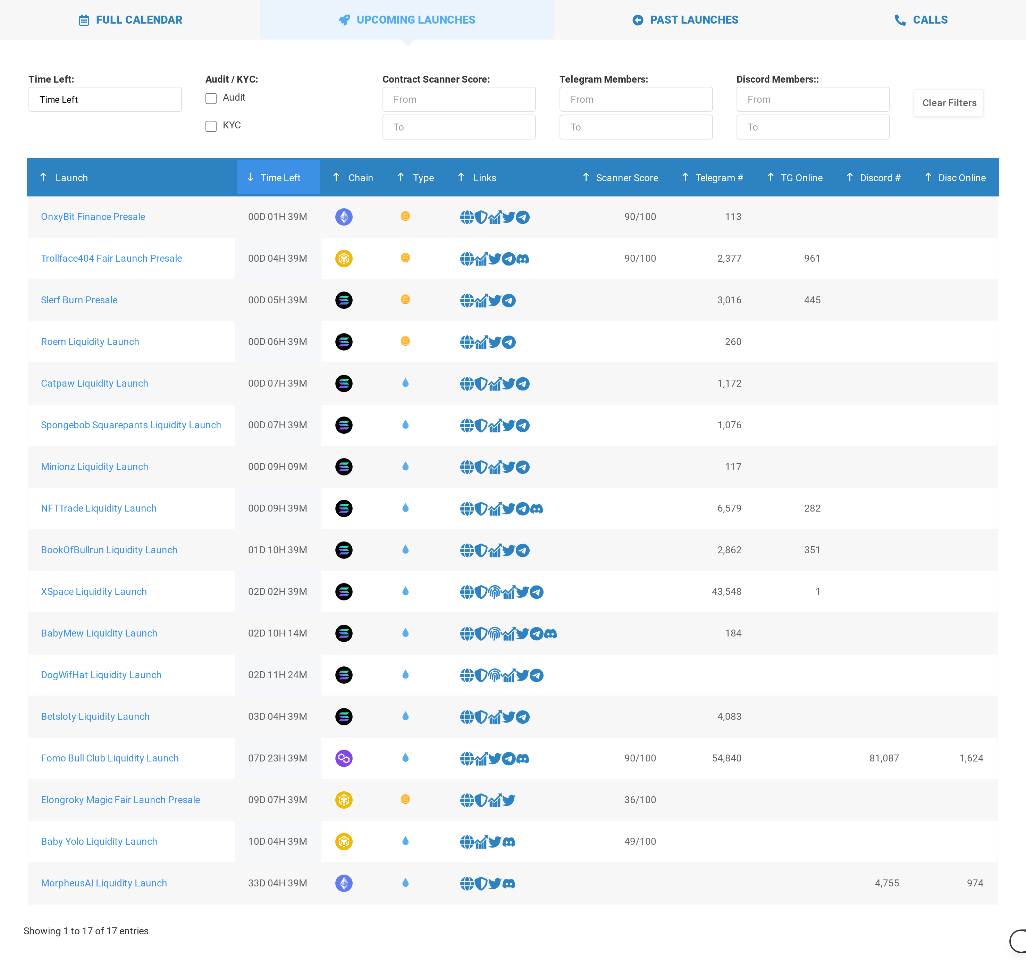Sort table by Discord # column
Image resolution: width=1026 pixels, height=960 pixels.
point(874,178)
